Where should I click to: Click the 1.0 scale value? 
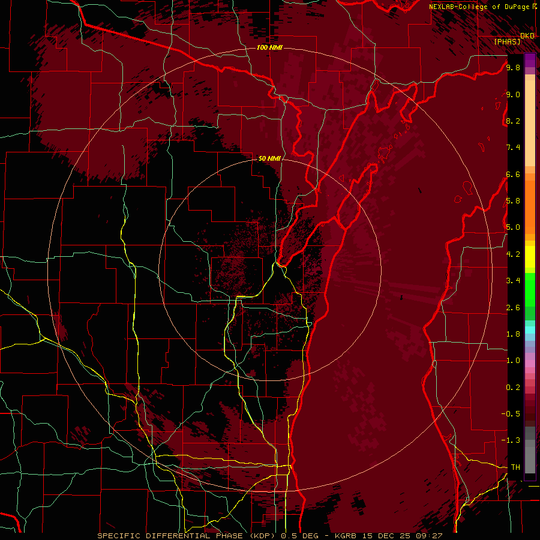[513, 361]
